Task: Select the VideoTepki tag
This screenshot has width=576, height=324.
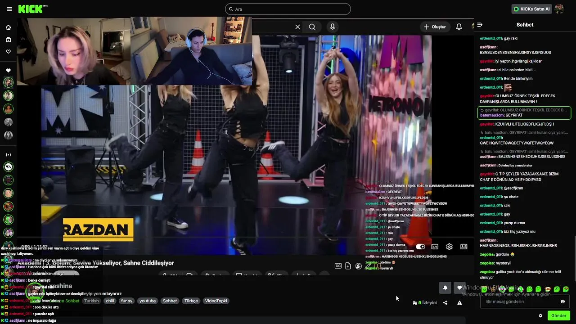Action: [x=216, y=301]
